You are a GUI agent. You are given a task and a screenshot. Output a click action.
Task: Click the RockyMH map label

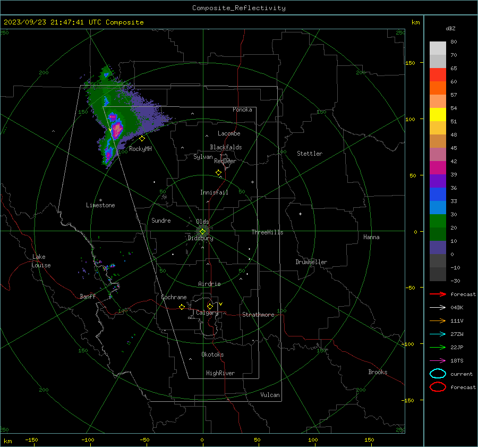pyautogui.click(x=140, y=149)
